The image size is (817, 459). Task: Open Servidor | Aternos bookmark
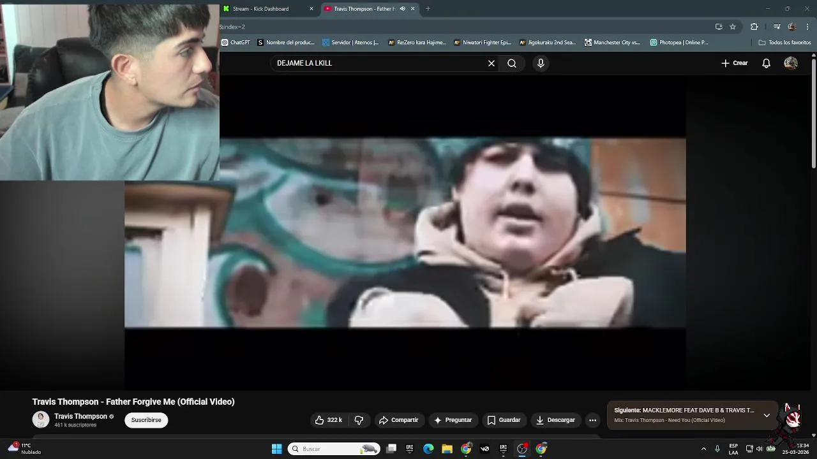tap(350, 43)
